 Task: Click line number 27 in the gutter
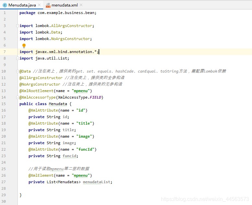point(4,182)
